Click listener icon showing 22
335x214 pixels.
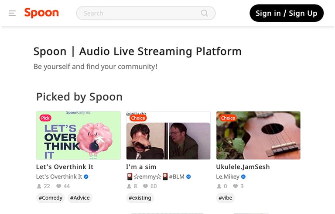click(x=39, y=186)
